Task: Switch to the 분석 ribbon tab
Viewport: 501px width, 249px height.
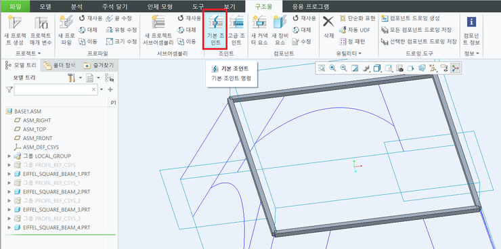Action: [77, 6]
